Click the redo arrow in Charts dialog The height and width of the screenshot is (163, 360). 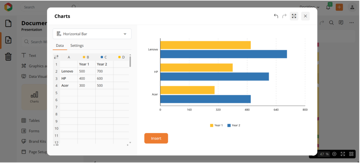284,16
